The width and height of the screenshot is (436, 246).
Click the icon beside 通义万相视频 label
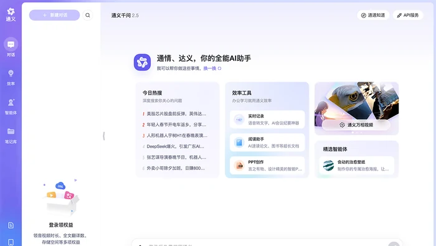(x=342, y=125)
